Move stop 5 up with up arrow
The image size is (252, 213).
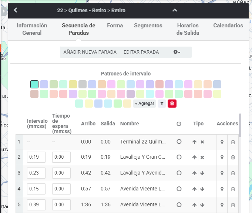tap(195, 205)
